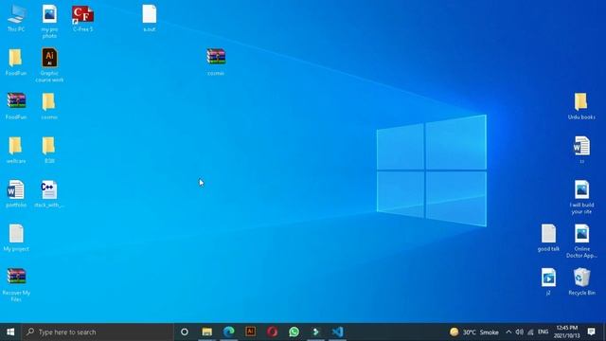Select the good talk file

pos(548,238)
